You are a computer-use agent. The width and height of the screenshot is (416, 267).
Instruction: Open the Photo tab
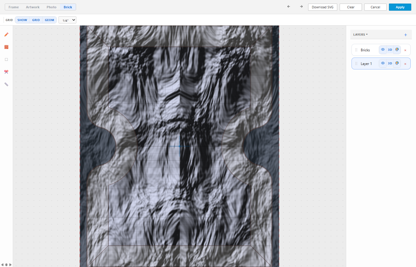coord(51,7)
